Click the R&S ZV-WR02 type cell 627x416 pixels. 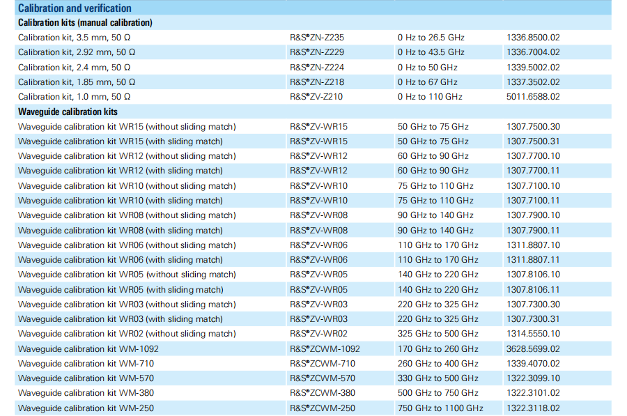click(318, 334)
